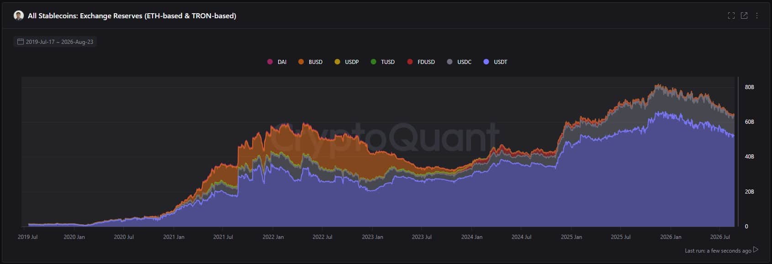The width and height of the screenshot is (772, 264).
Task: Click the run query play icon
Action: click(x=756, y=250)
